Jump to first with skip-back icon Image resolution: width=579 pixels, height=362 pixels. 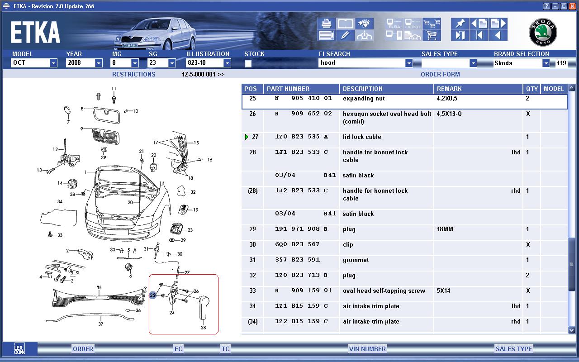479,35
